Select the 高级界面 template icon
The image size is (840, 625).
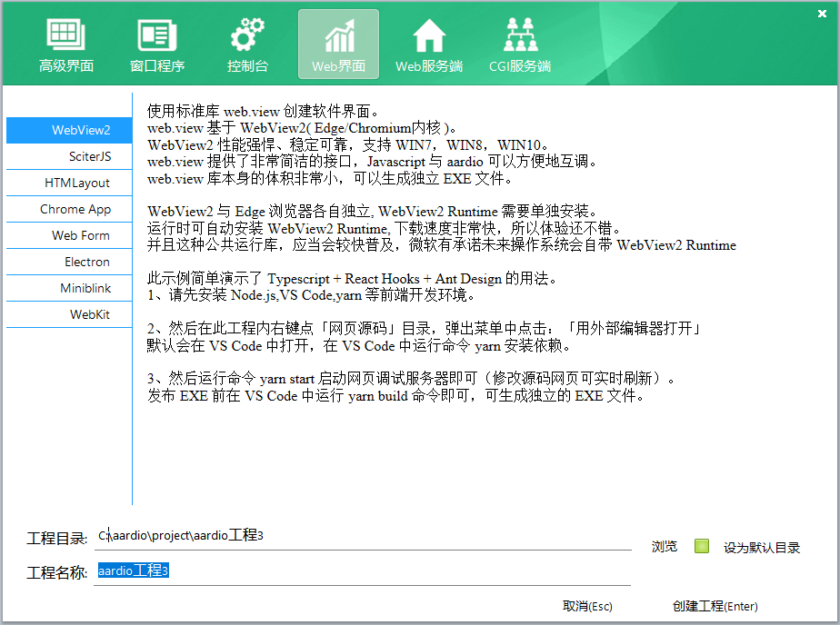pos(66,36)
